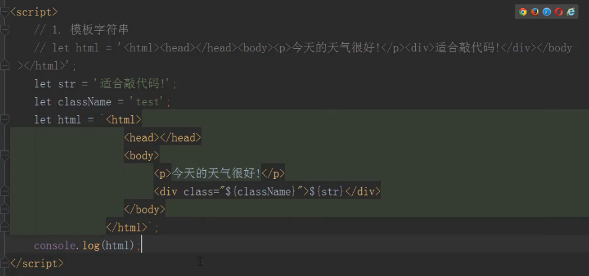Click the wrapped '></html>' comment continuation line
Viewport: 589px width, 276px height.
point(47,66)
